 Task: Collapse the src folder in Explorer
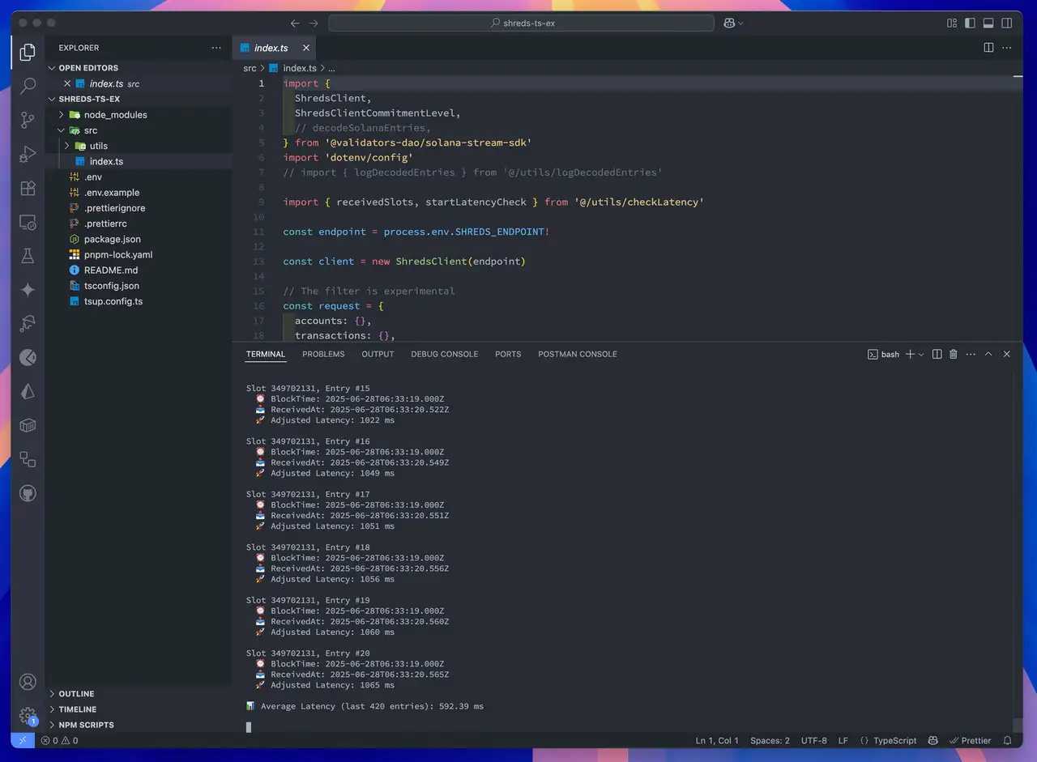click(90, 130)
